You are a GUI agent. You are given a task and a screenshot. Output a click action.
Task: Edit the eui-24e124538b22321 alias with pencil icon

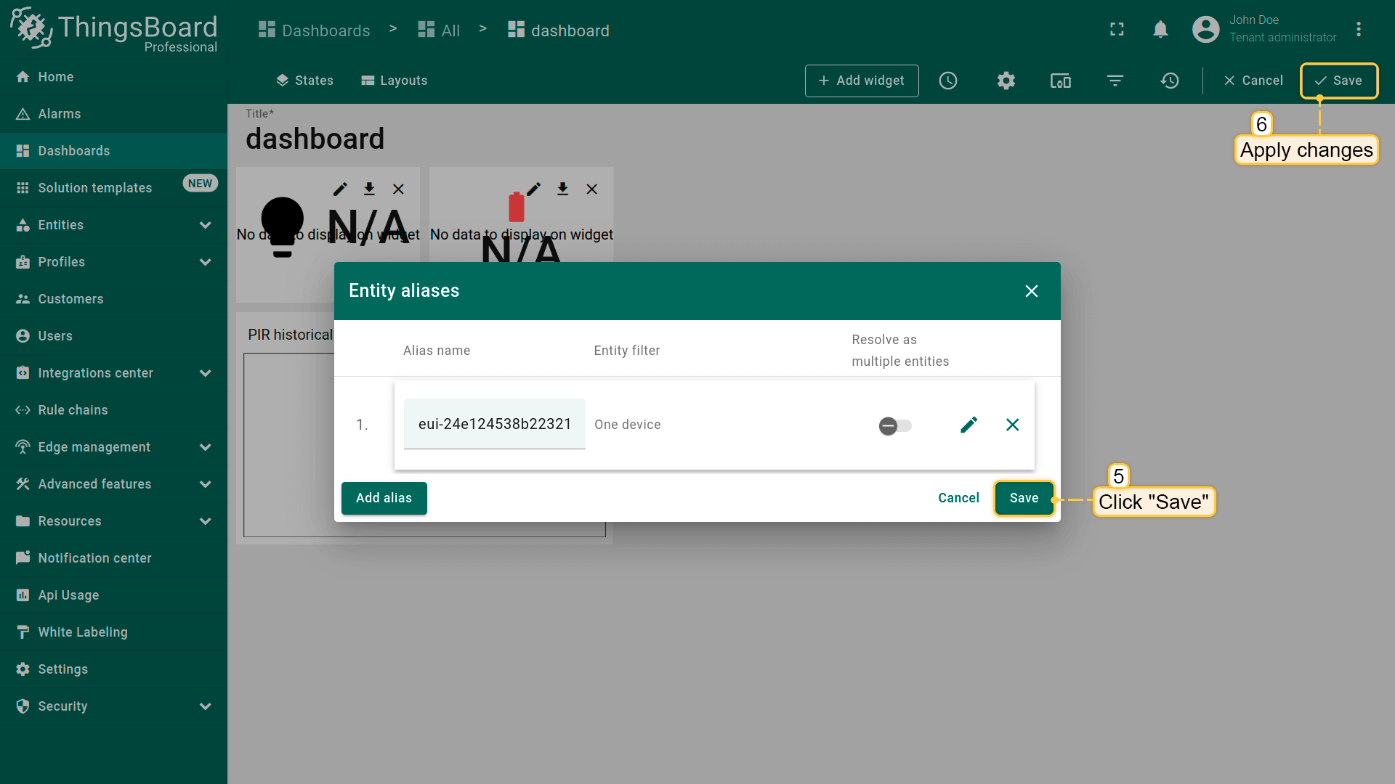pos(969,425)
